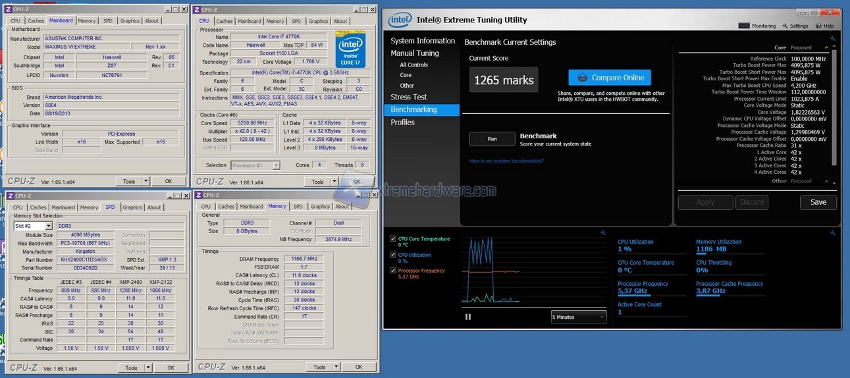
Task: Uncheck the CPU Core Temperature checkbox
Action: [393, 239]
